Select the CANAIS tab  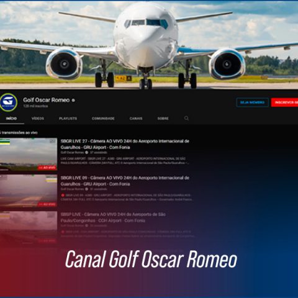136,119
